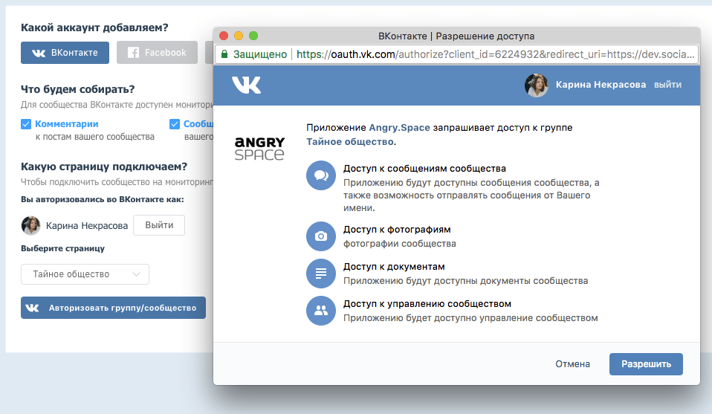Toggle the Сообщения checkbox

[175, 124]
